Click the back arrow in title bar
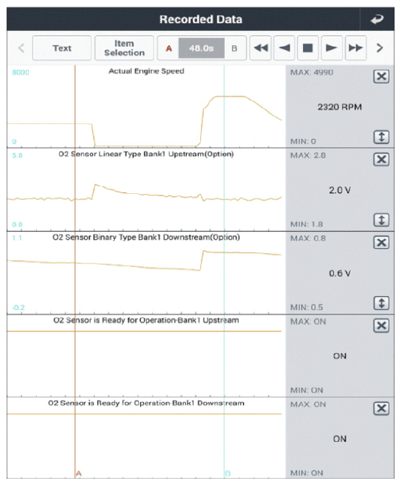The width and height of the screenshot is (401, 485). tap(377, 19)
